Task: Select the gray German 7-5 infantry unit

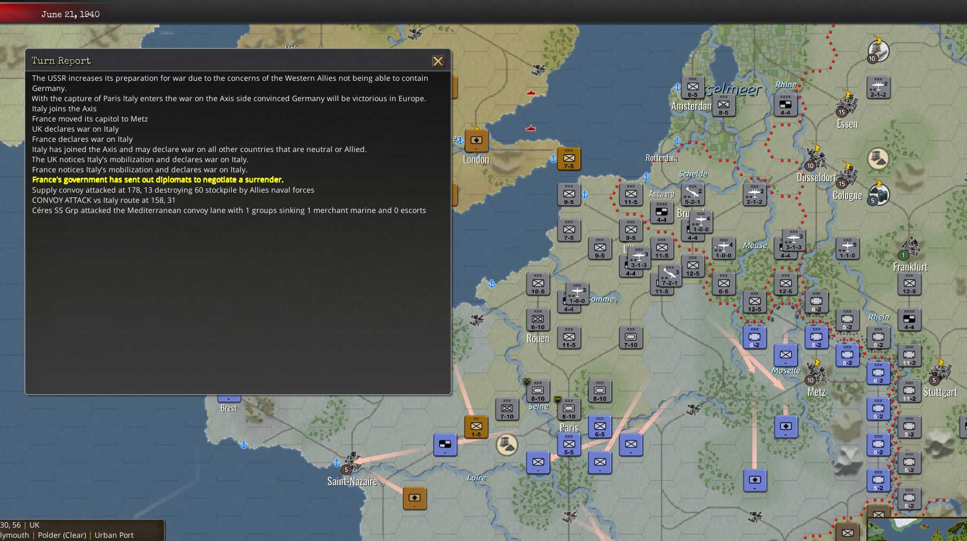Action: click(569, 231)
